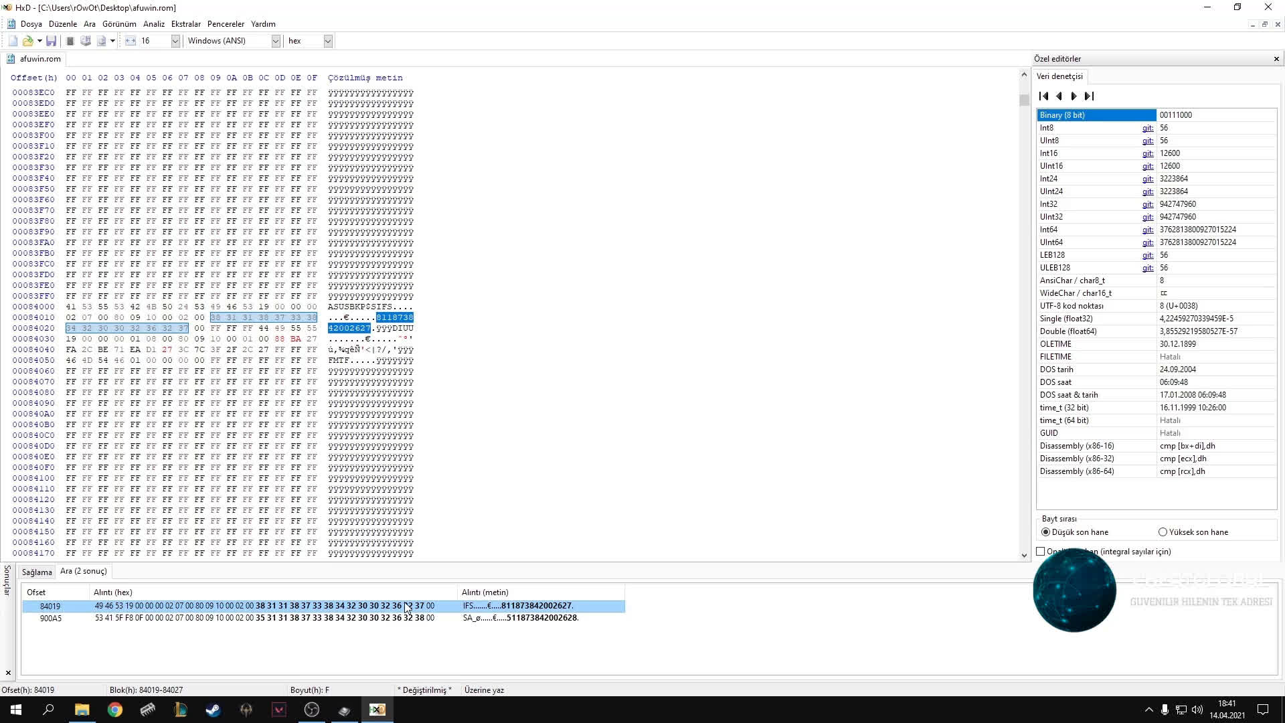Click the Save floppy disk icon
Image resolution: width=1285 pixels, height=723 pixels.
[x=51, y=41]
